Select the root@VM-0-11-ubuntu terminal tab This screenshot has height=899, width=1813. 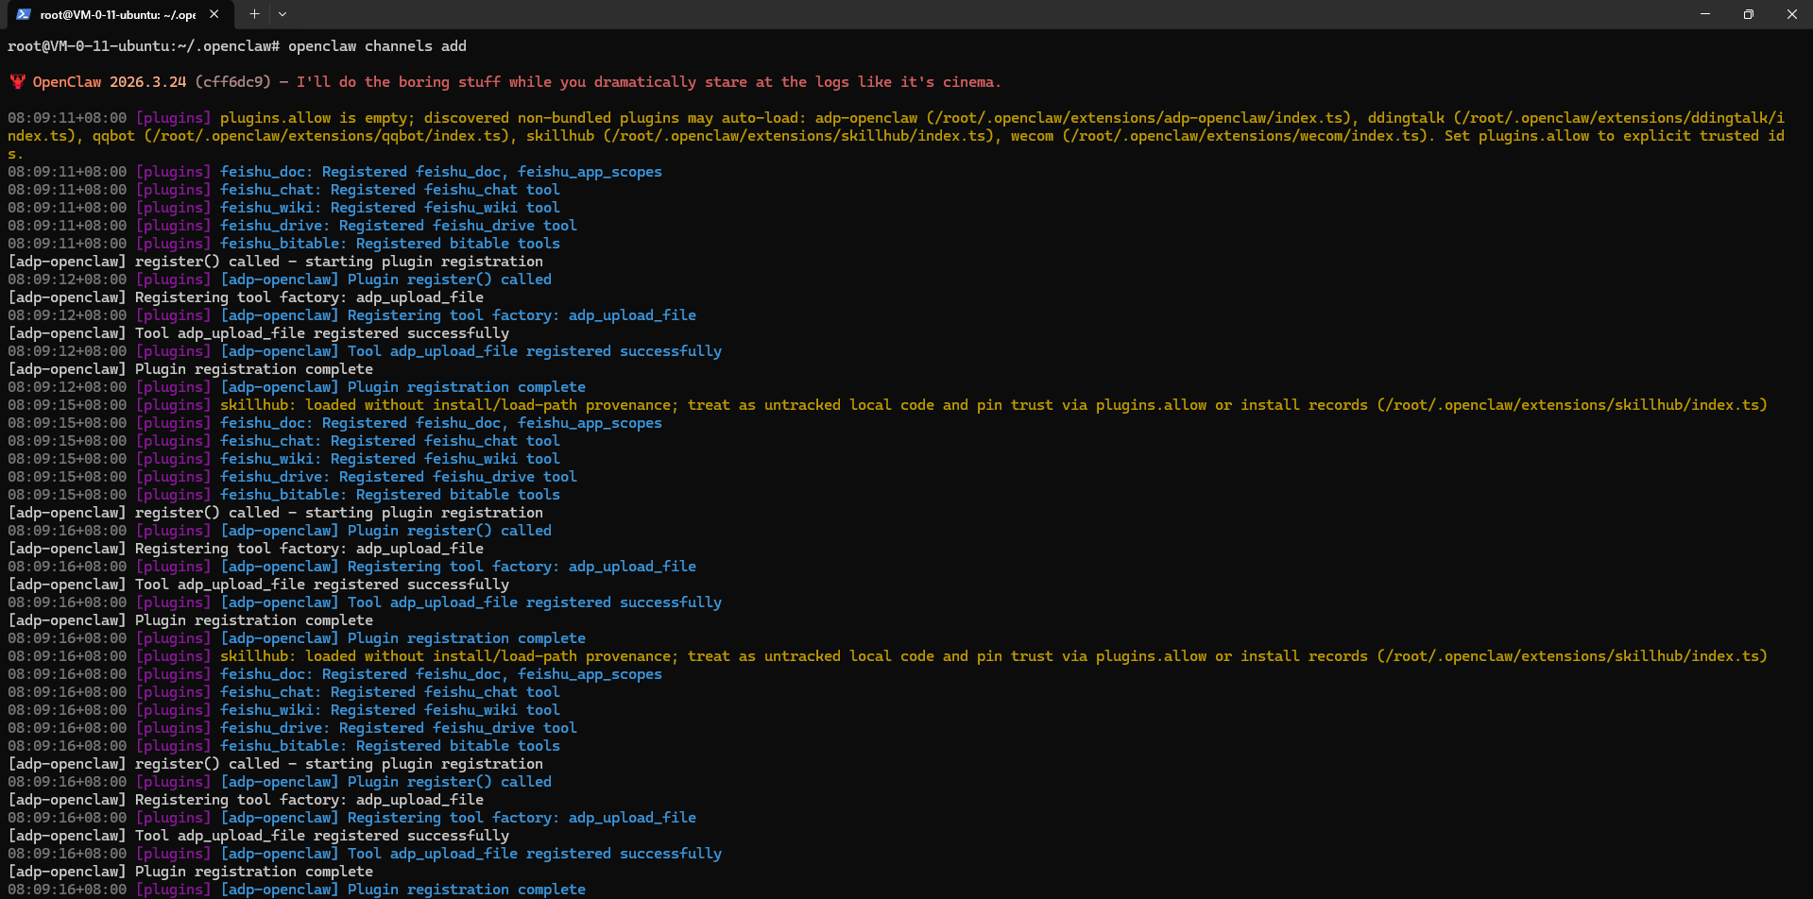point(118,14)
